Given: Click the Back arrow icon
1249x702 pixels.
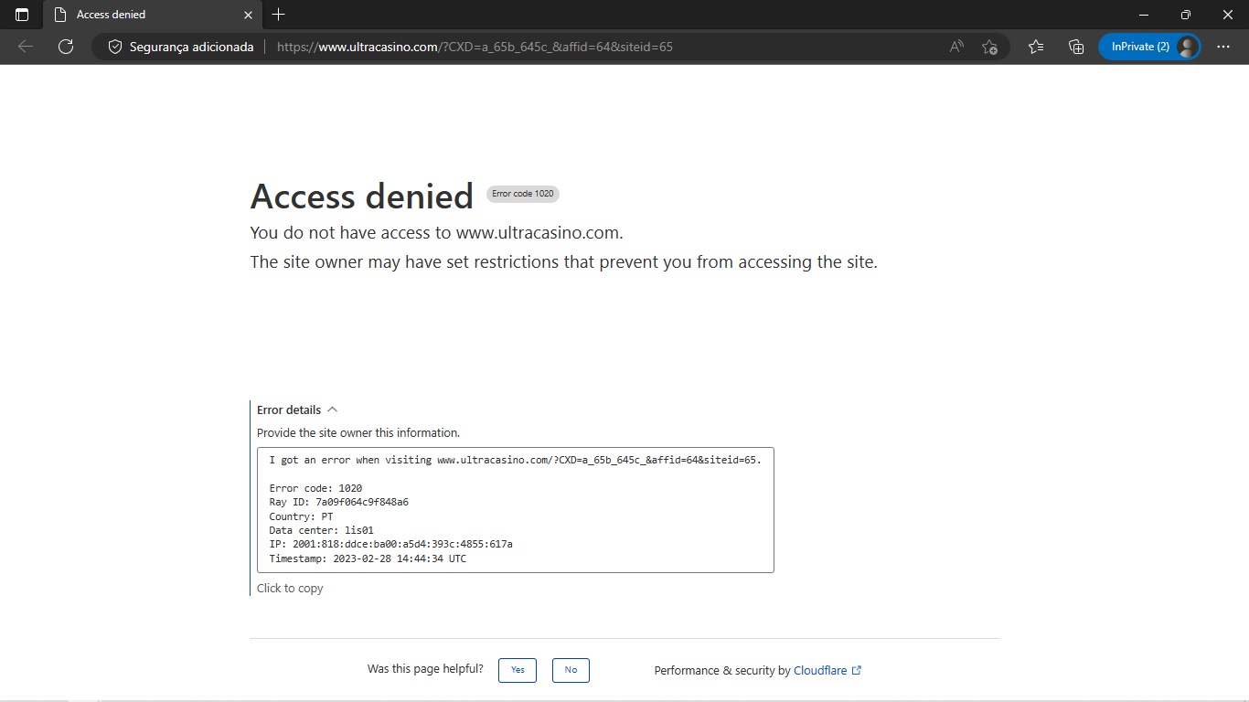Looking at the screenshot, I should tap(26, 47).
